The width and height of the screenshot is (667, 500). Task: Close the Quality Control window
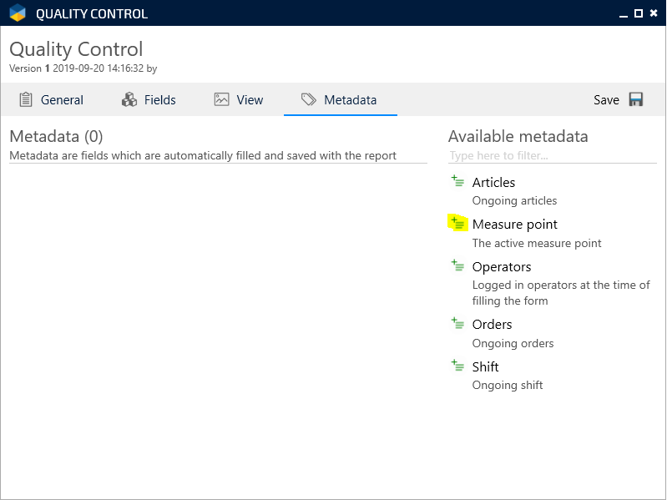point(654,13)
